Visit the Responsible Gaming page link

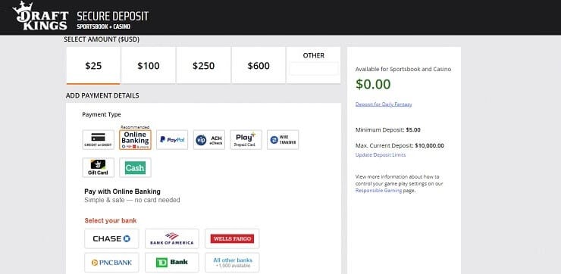click(x=378, y=191)
